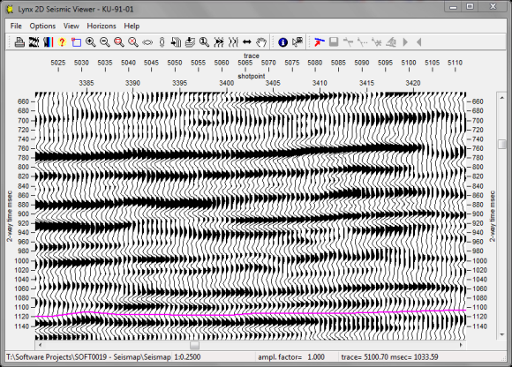
Task: Click the zoom in magnifier icon
Action: pos(90,42)
